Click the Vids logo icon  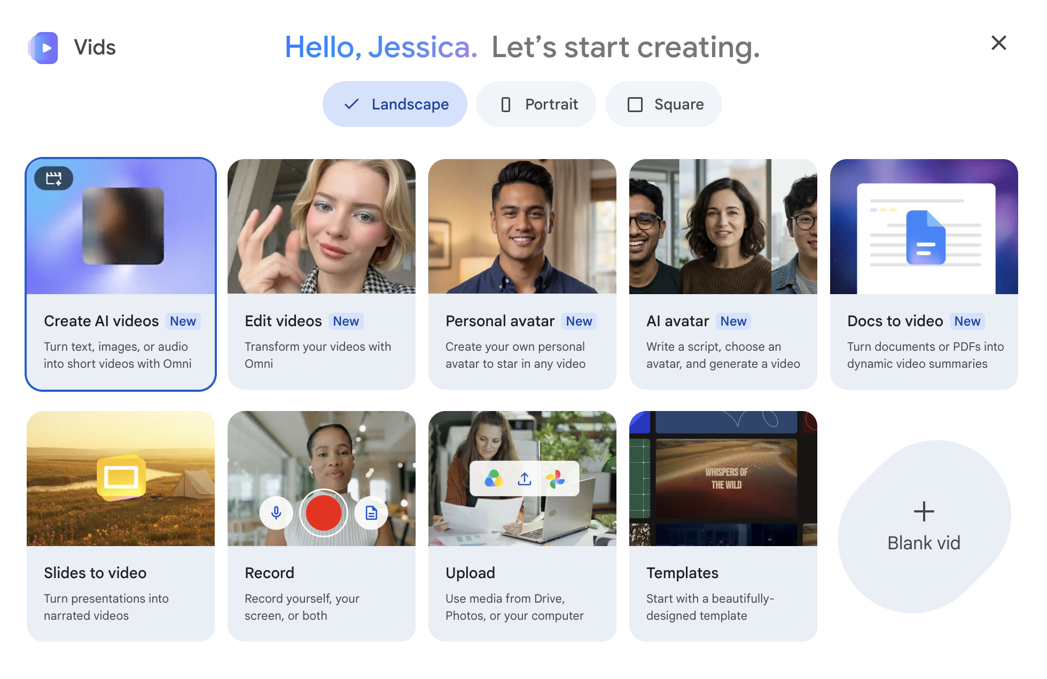click(43, 48)
